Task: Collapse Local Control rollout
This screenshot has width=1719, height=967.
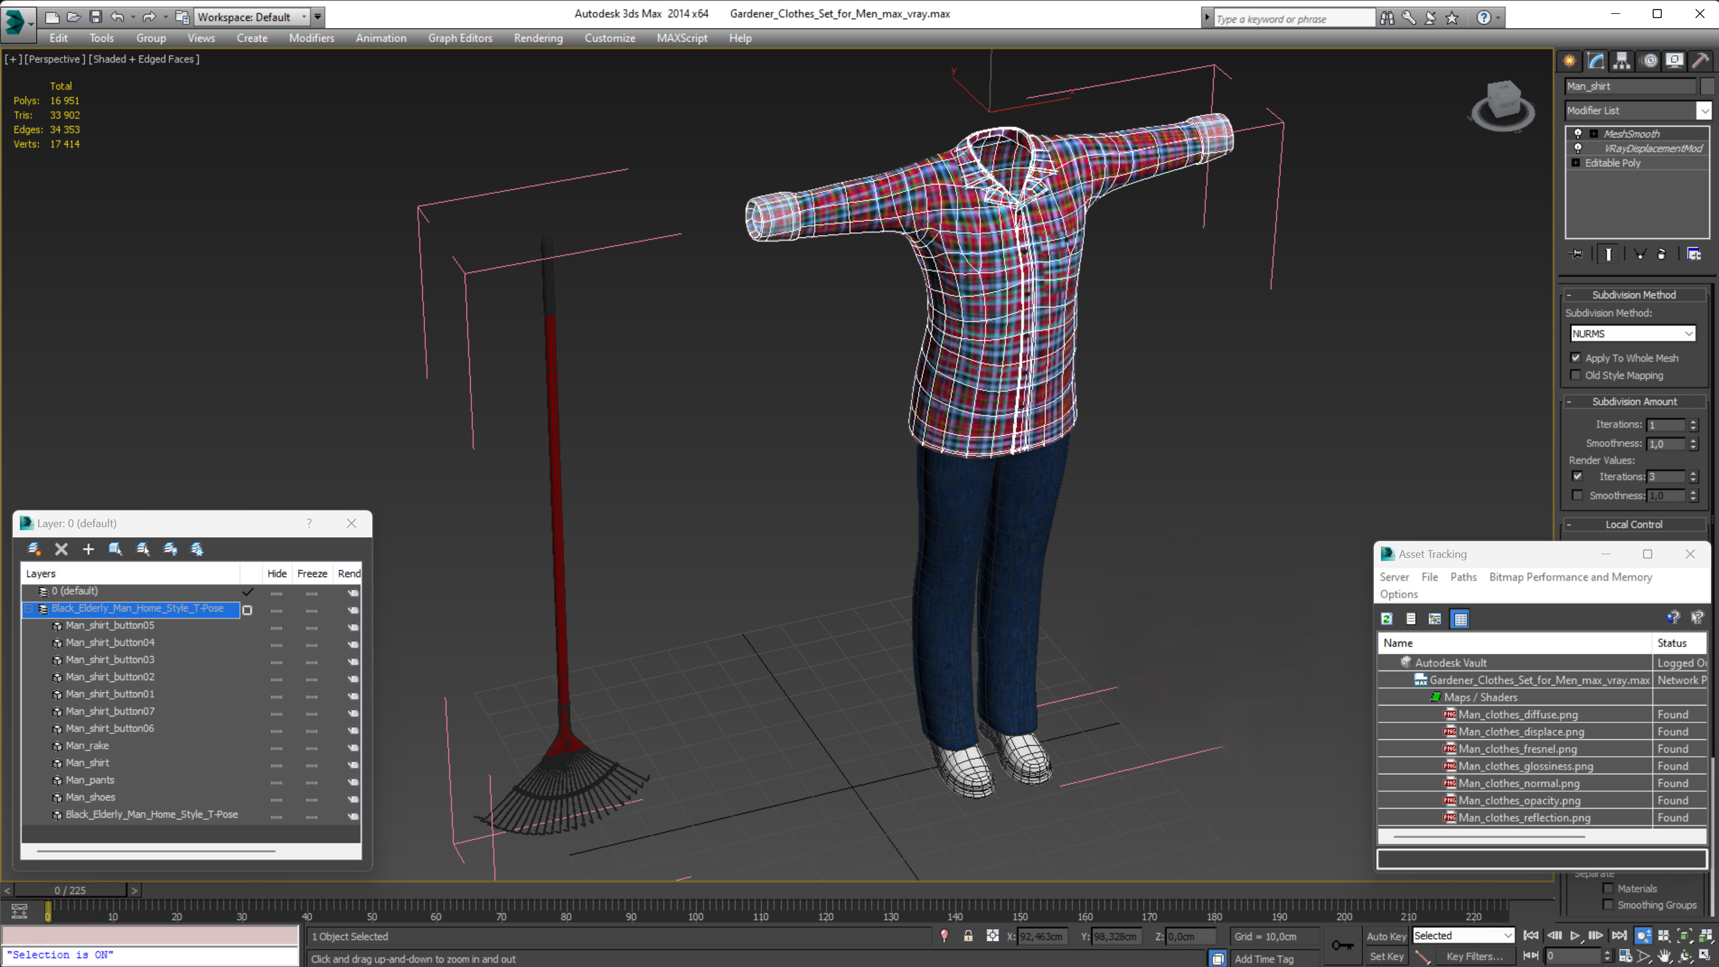Action: click(1569, 525)
